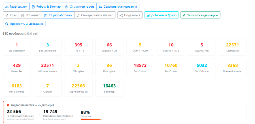Open the Топ-3 слов card
Screen dimensions: 255x124
pos(140,67)
